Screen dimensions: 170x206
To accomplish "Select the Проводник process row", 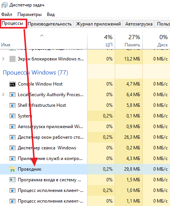I will [x=85, y=169].
